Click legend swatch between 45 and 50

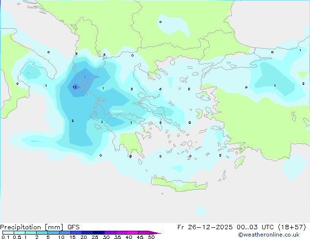pos(144,233)
